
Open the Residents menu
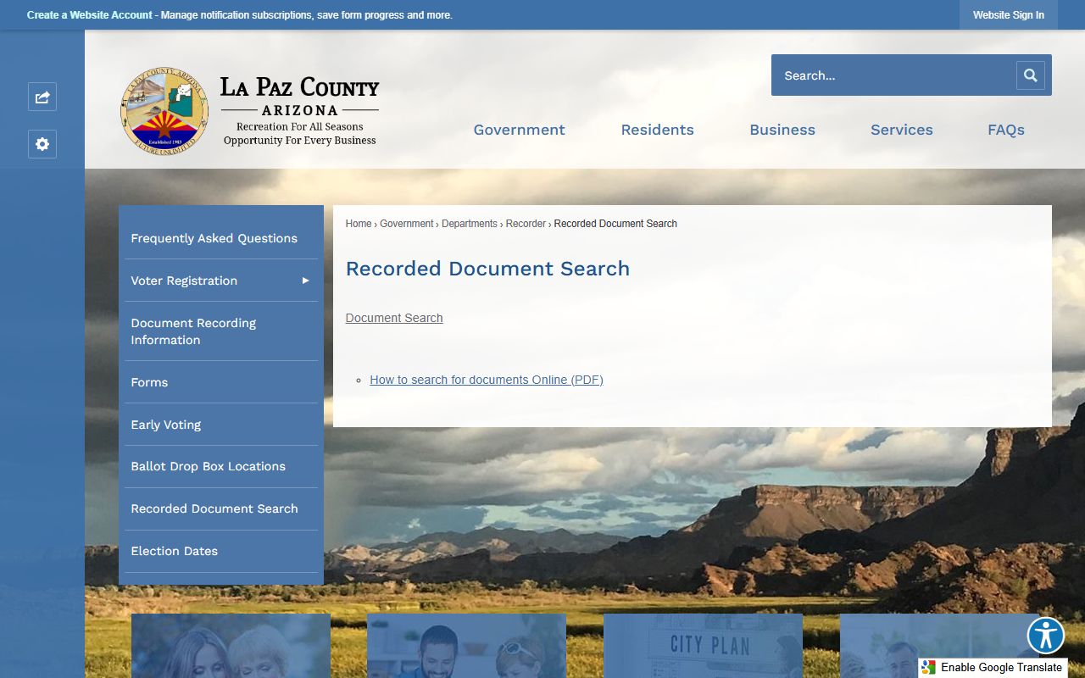[657, 130]
